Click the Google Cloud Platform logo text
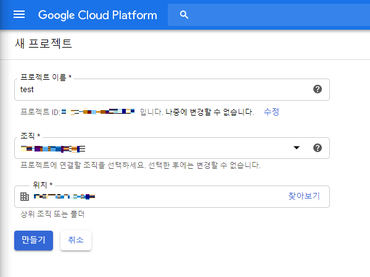 point(97,15)
